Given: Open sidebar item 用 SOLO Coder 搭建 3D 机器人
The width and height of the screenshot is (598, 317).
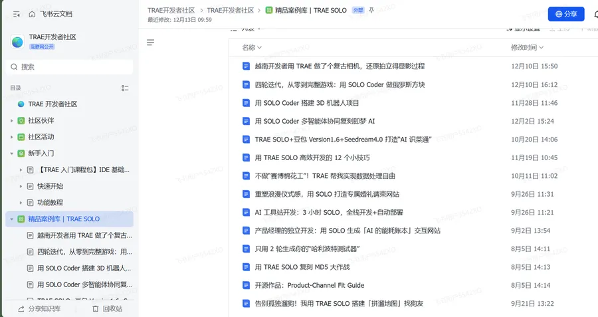Looking at the screenshot, I should [84, 268].
